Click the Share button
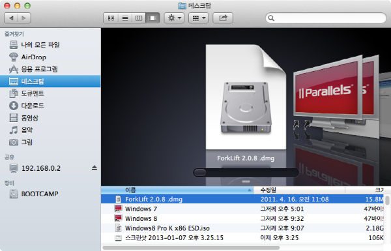This screenshot has height=251, width=391. (x=223, y=18)
